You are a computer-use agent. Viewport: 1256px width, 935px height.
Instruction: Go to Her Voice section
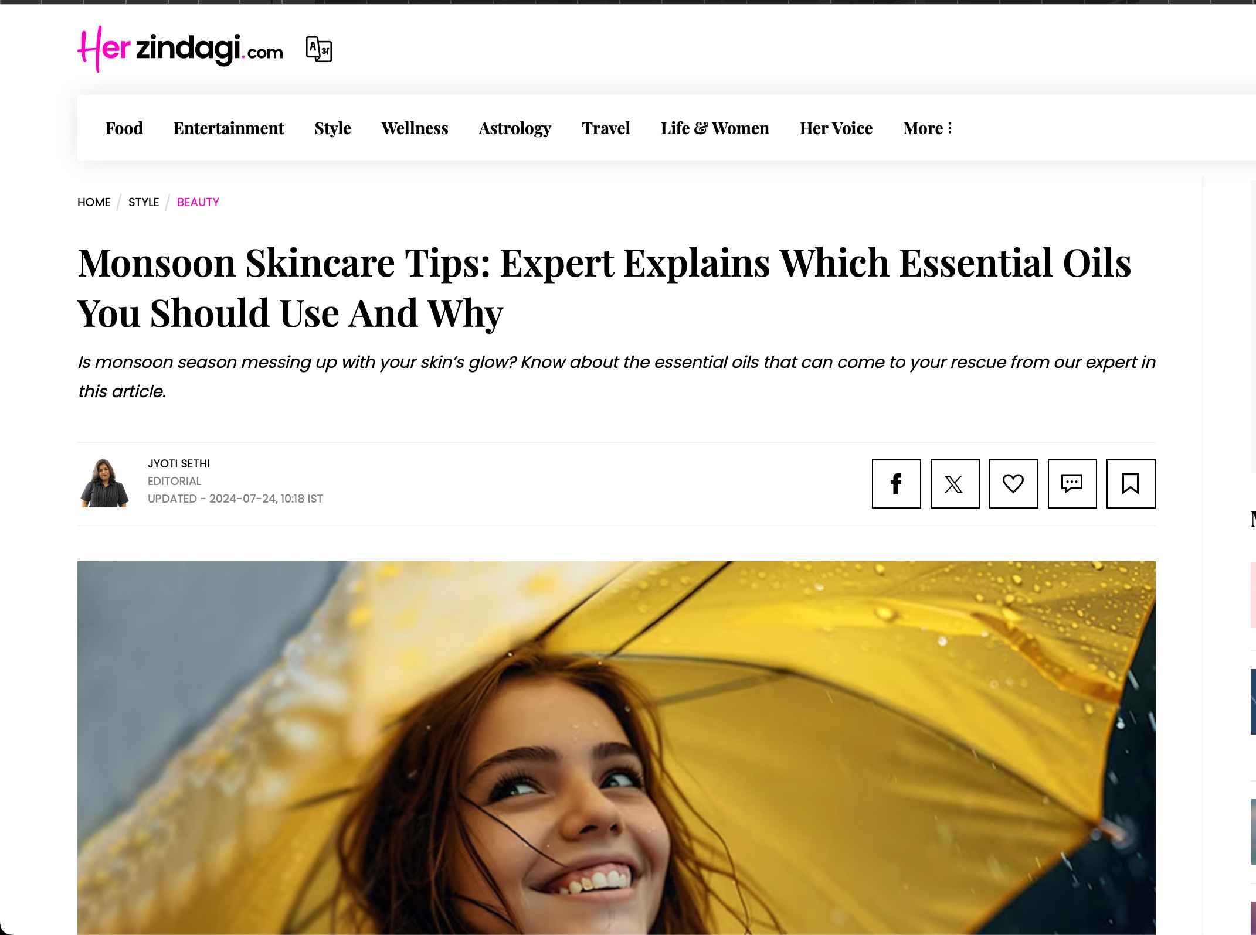[836, 128]
